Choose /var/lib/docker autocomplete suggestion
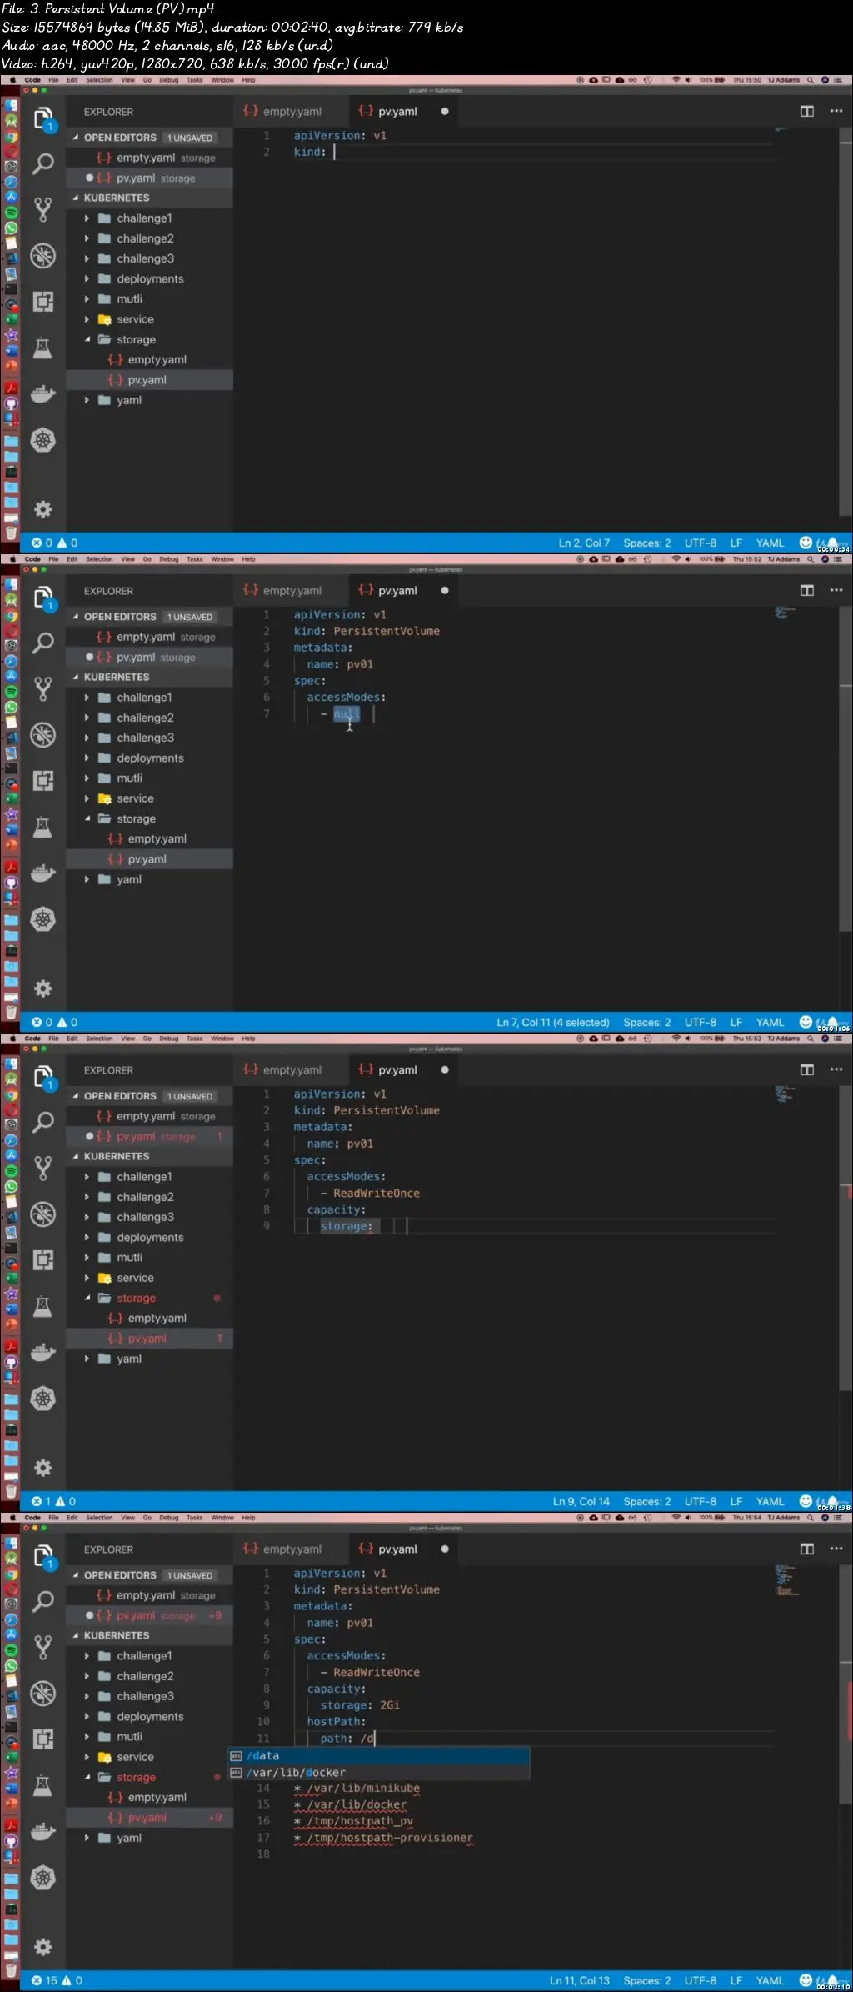This screenshot has width=853, height=1992. (379, 1772)
